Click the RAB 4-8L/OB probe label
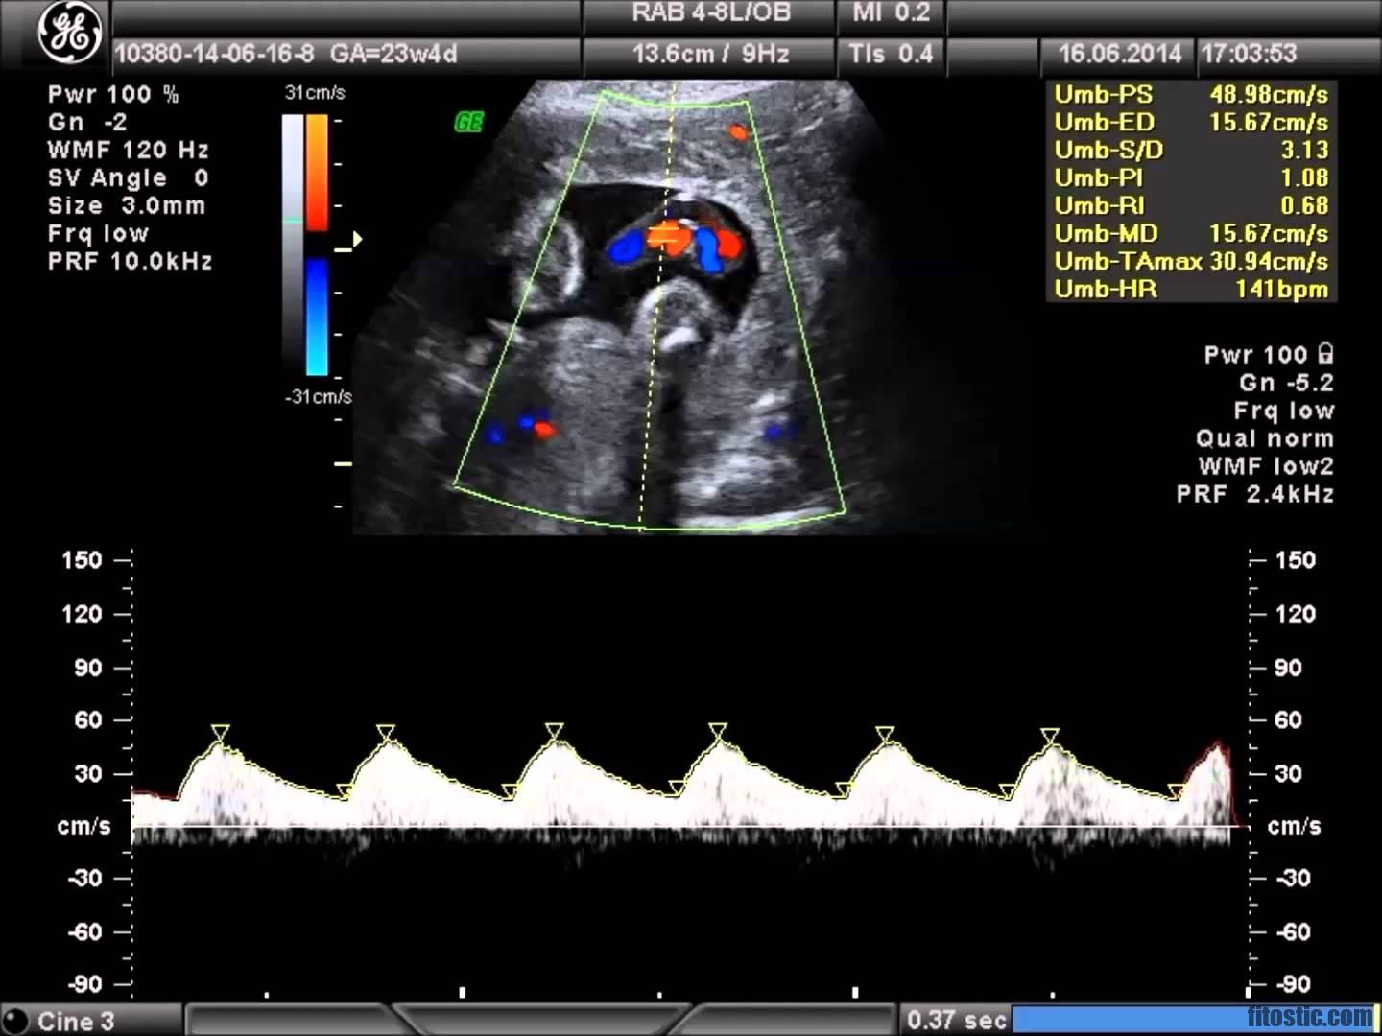This screenshot has height=1036, width=1382. pos(711,13)
